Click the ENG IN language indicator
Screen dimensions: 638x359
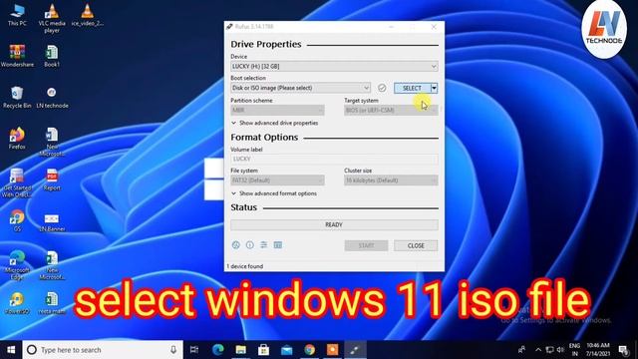coord(574,350)
